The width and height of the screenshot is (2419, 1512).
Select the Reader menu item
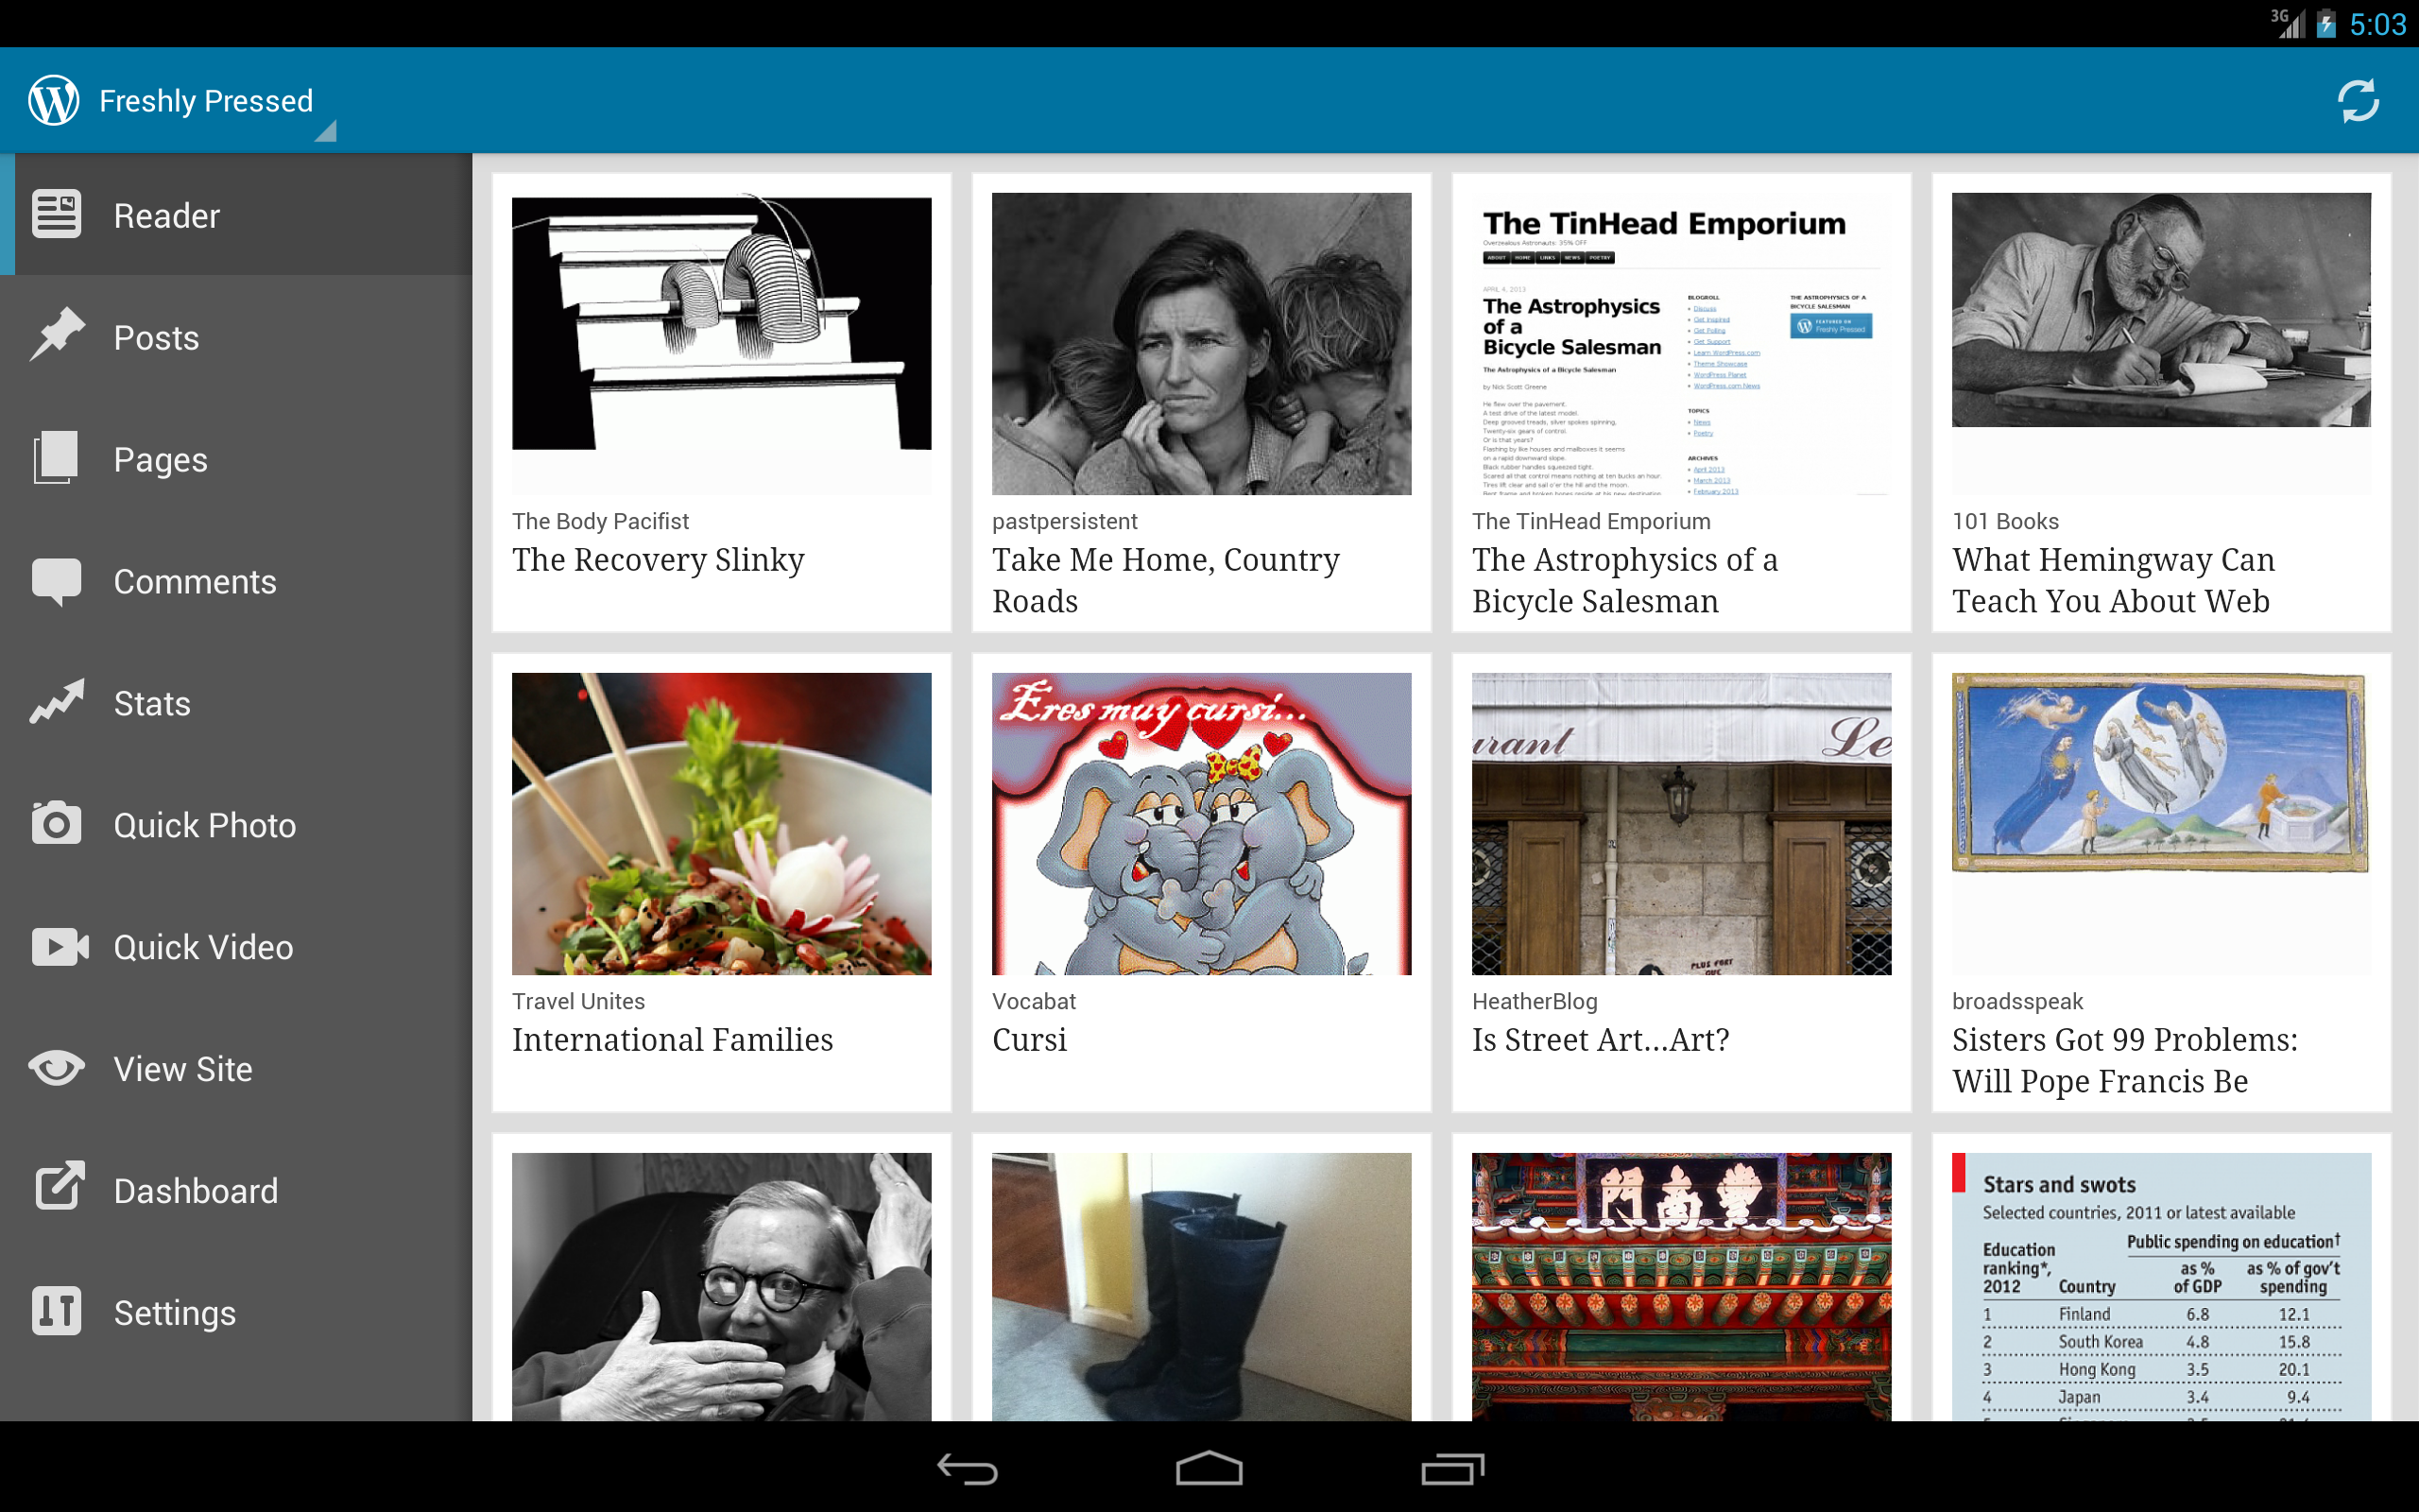coord(236,215)
